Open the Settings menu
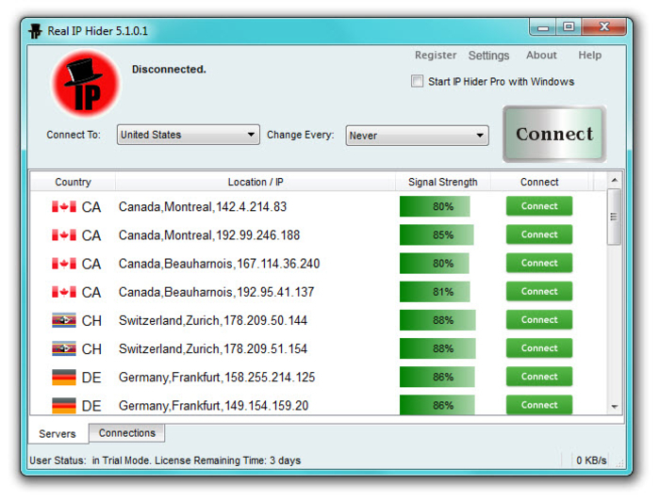This screenshot has height=500, width=660. pos(488,56)
